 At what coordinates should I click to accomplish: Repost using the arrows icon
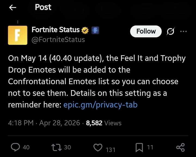tap(56, 147)
